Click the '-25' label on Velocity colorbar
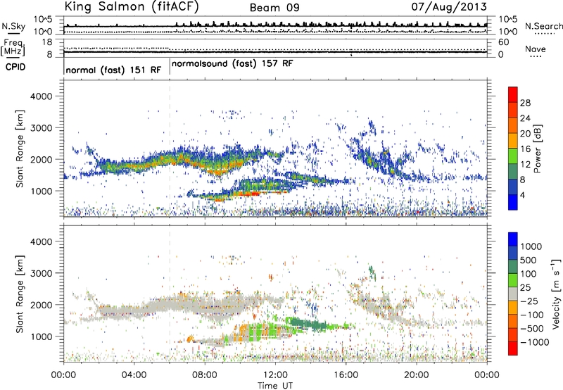 529,301
